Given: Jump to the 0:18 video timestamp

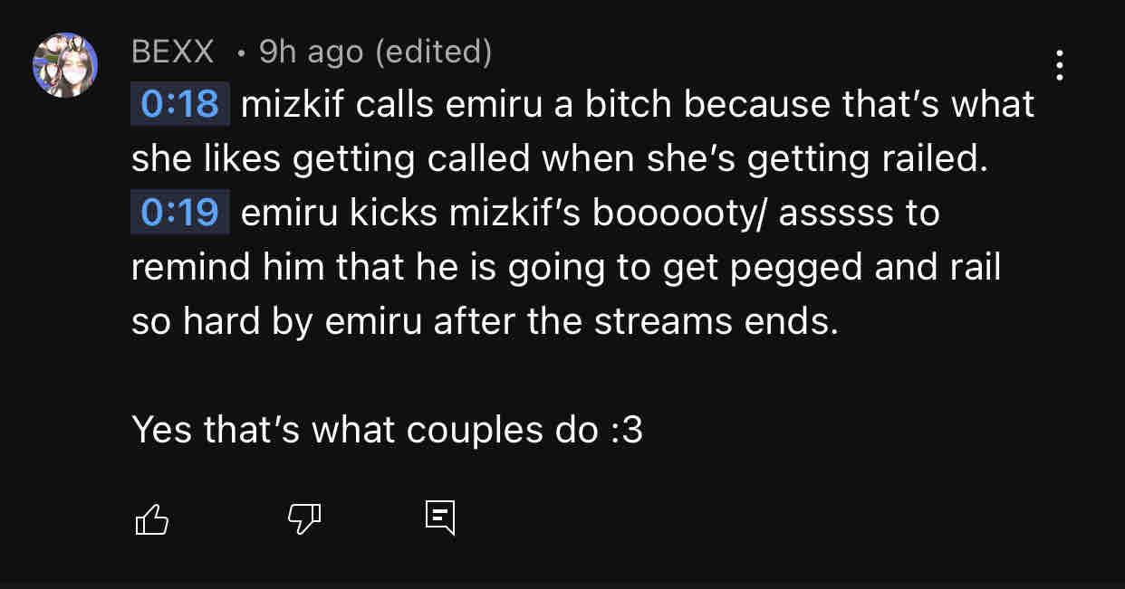Looking at the screenshot, I should (180, 104).
